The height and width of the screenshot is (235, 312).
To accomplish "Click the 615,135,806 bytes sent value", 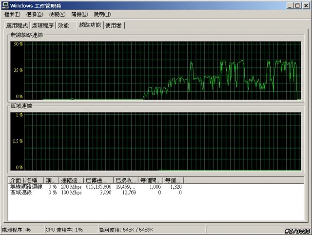I will [98, 187].
